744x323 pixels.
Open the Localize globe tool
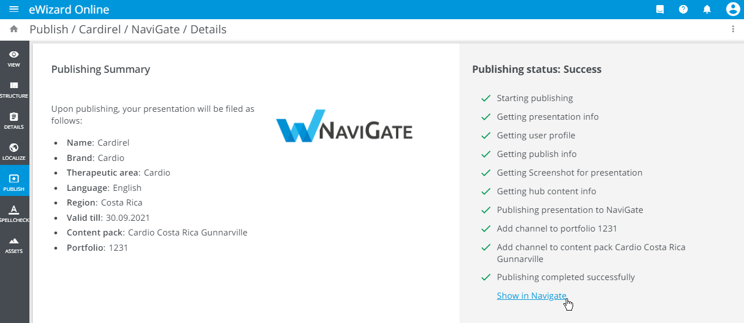[x=14, y=152]
